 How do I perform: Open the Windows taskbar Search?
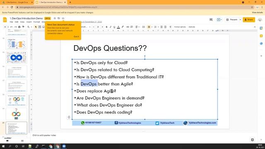click(x=10, y=146)
